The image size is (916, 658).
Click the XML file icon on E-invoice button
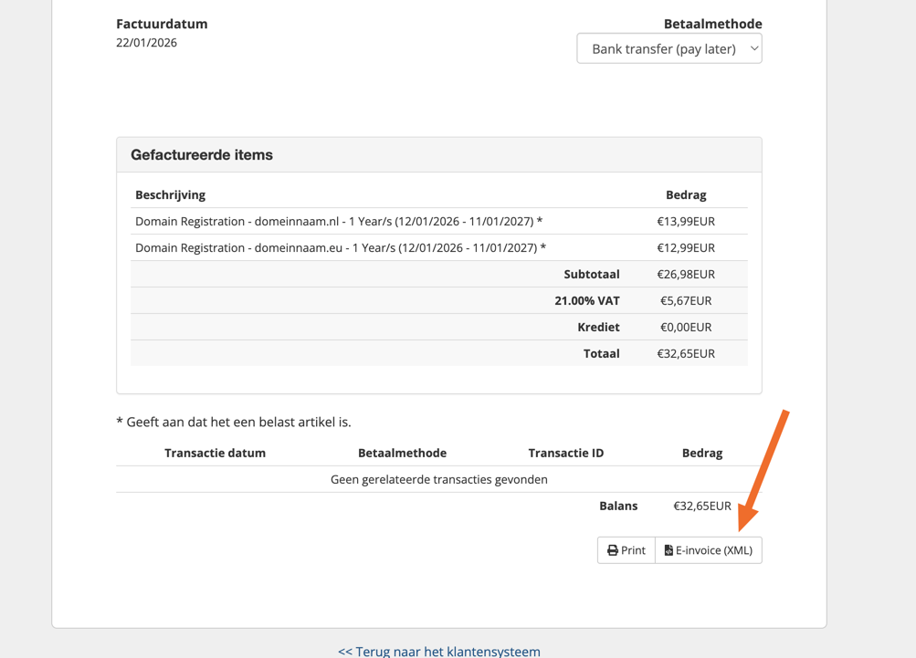coord(669,550)
